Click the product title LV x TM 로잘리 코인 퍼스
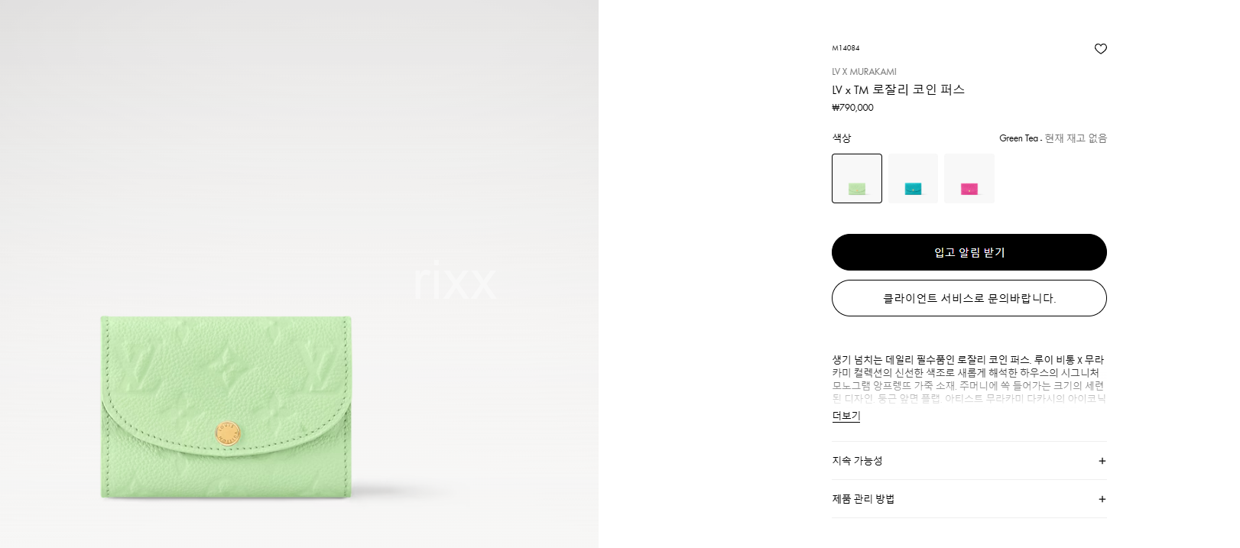 click(898, 89)
